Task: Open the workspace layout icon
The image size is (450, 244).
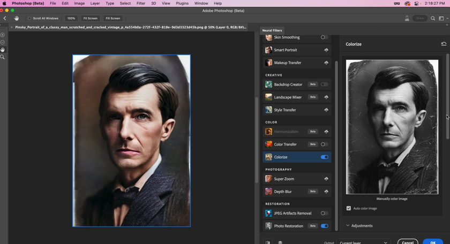Action: coord(441,18)
